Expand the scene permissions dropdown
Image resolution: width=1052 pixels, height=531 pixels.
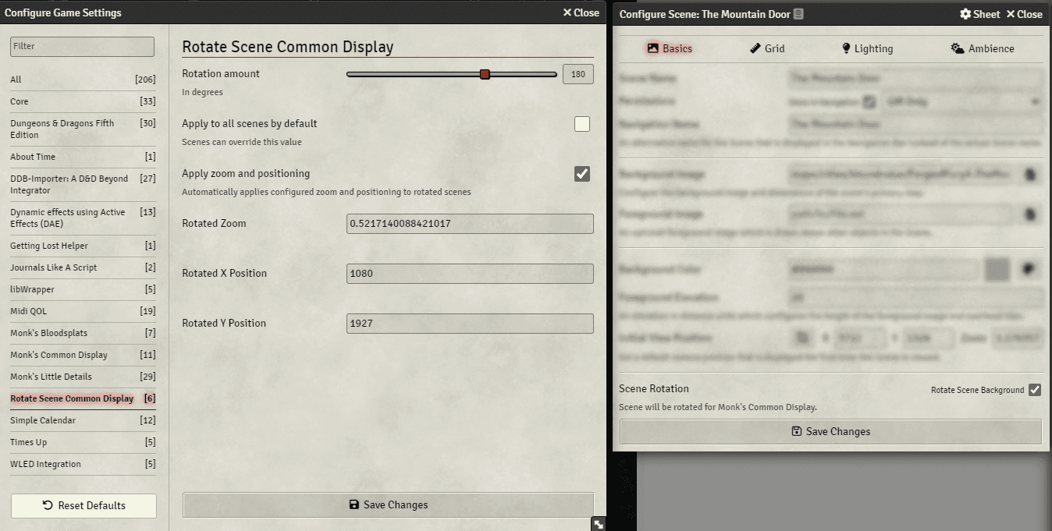pos(964,102)
